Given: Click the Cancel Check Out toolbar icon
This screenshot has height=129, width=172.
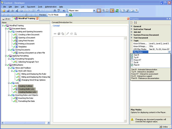Looking at the screenshot, I should click(137, 11).
